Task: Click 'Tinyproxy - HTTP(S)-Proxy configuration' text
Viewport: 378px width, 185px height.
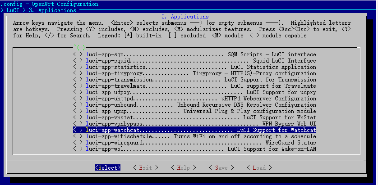Action: (x=254, y=73)
